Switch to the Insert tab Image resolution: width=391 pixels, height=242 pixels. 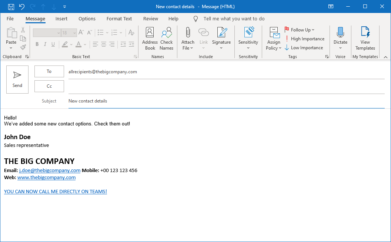click(x=61, y=19)
